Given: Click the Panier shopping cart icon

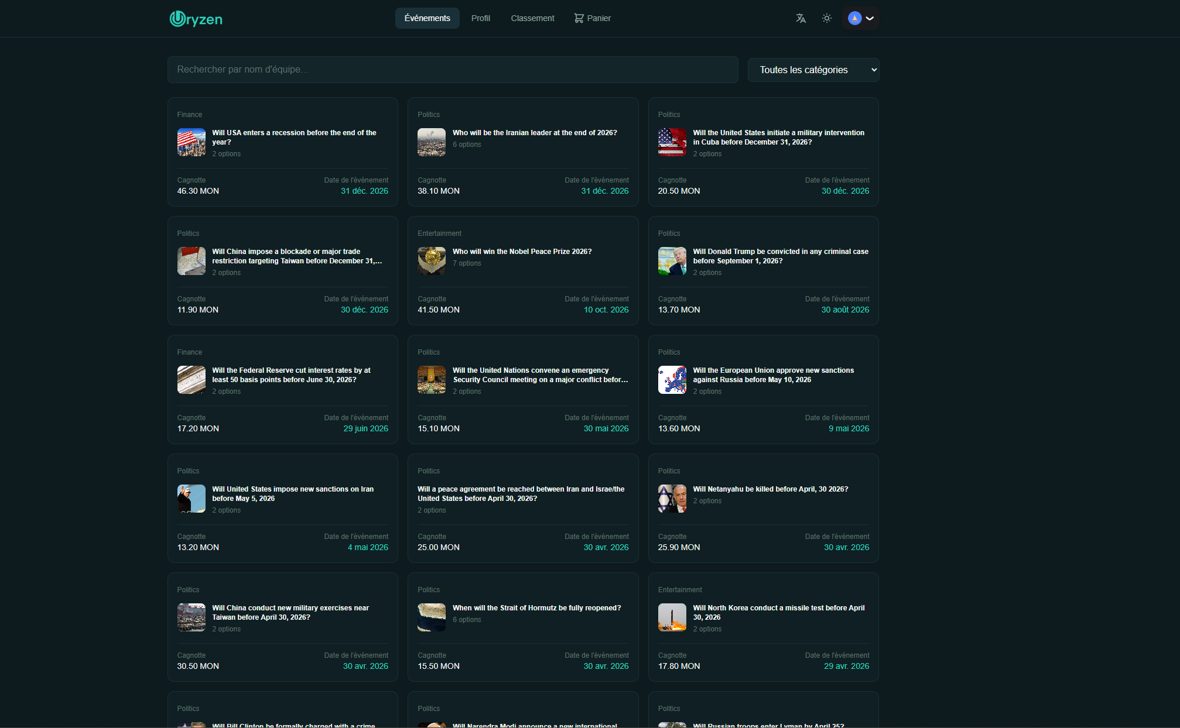Looking at the screenshot, I should click(579, 18).
